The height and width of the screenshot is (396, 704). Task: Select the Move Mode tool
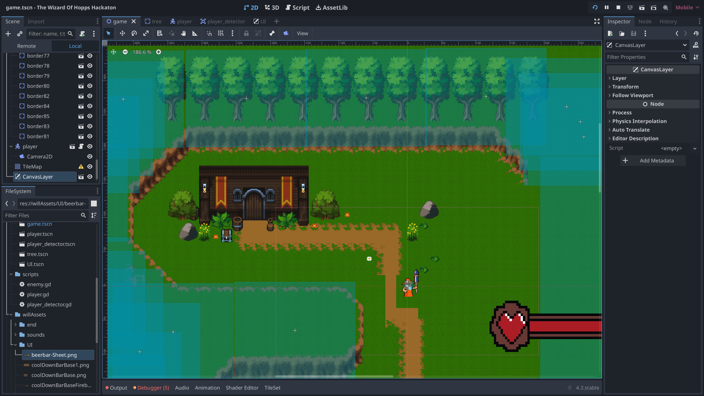122,33
